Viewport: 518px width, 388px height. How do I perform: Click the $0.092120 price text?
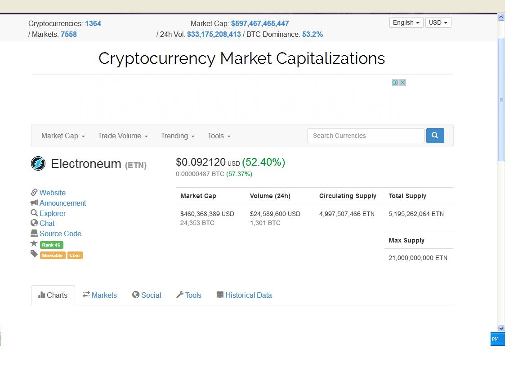201,162
